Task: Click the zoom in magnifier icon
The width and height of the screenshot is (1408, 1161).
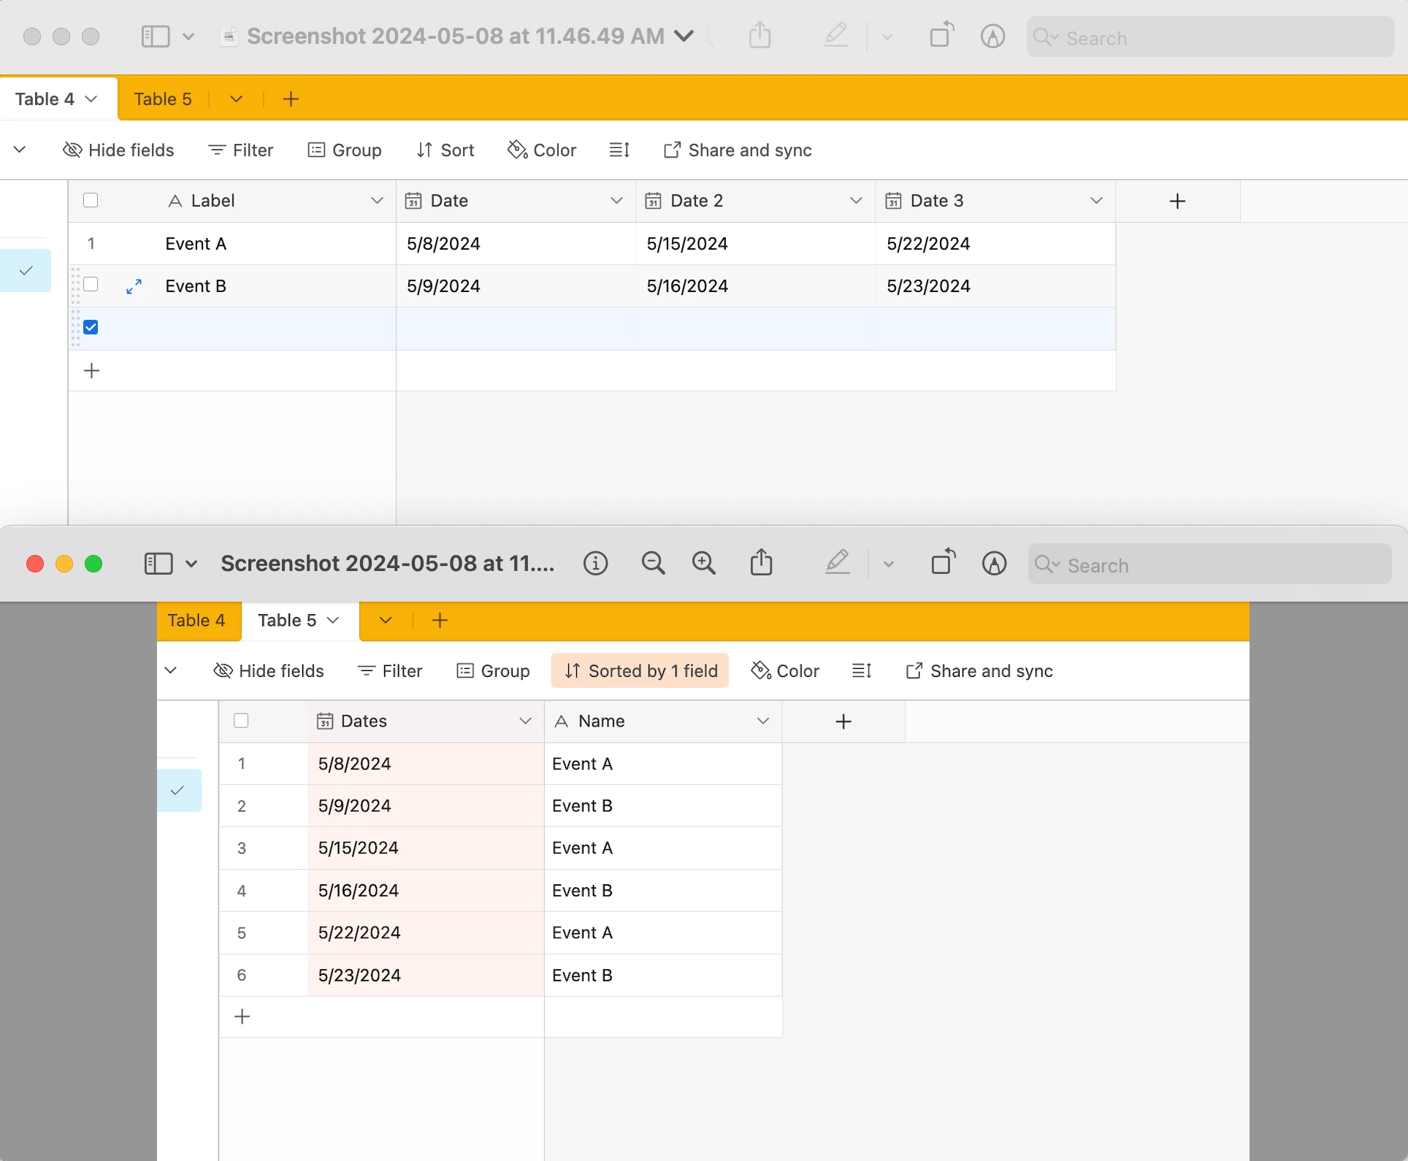Action: 703,563
